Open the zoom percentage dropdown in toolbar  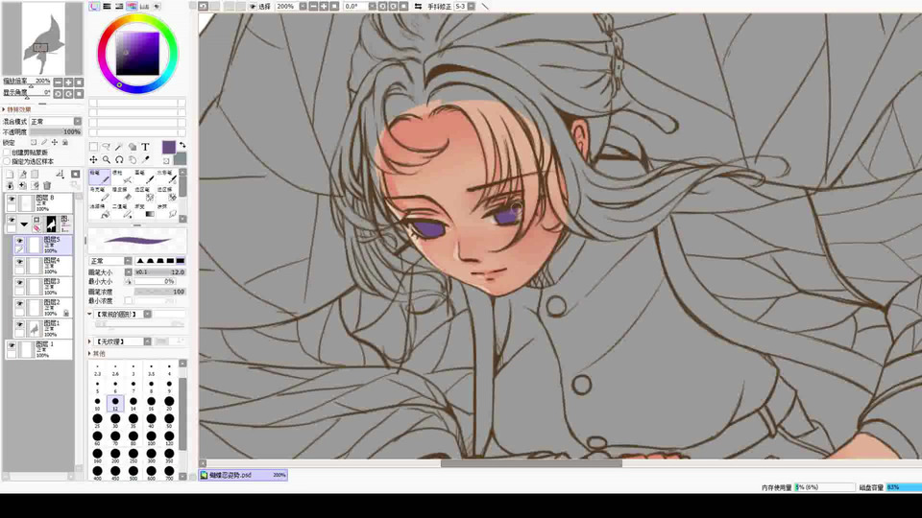coord(303,7)
